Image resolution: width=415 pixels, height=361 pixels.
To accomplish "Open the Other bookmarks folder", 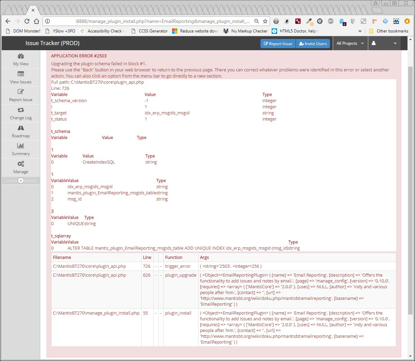I will click(388, 31).
